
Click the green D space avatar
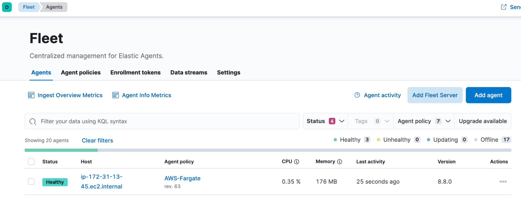(7, 7)
